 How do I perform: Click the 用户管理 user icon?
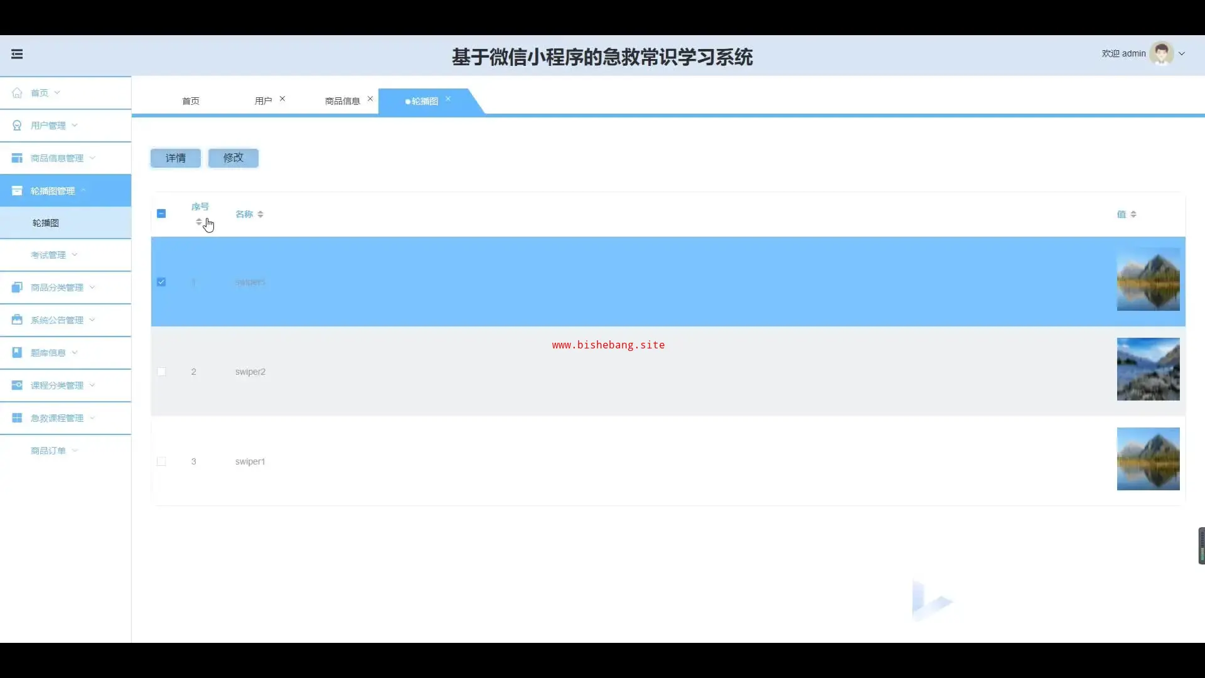17,126
